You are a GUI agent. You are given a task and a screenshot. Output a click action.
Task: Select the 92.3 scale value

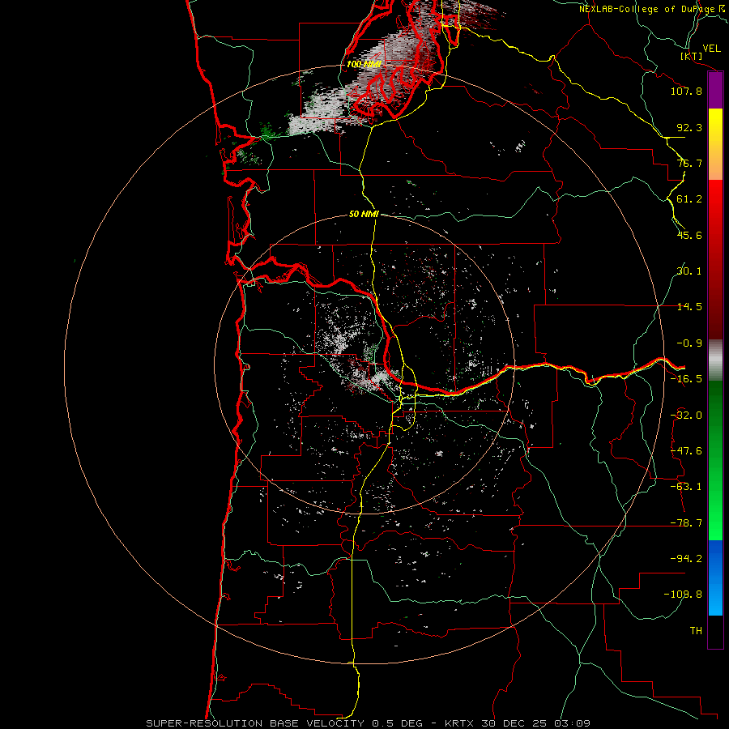coord(689,127)
